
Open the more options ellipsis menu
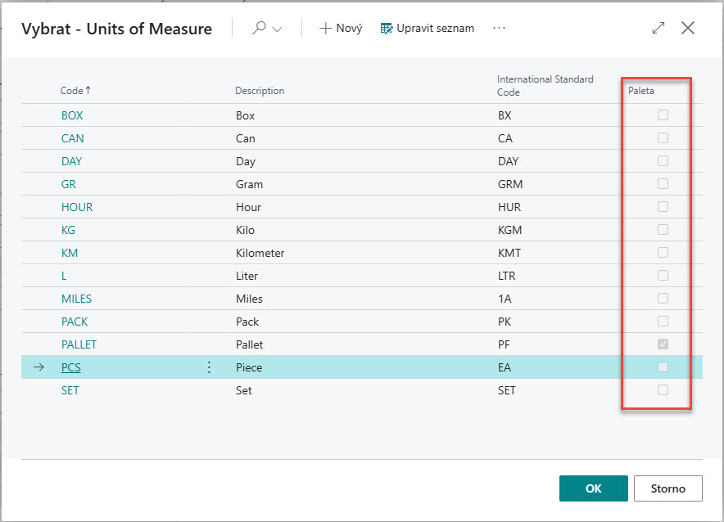point(500,28)
